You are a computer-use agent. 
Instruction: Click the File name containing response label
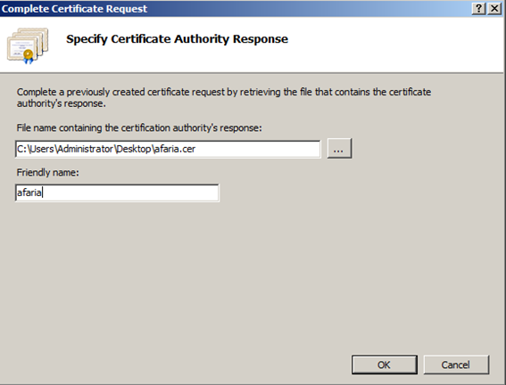pos(139,128)
